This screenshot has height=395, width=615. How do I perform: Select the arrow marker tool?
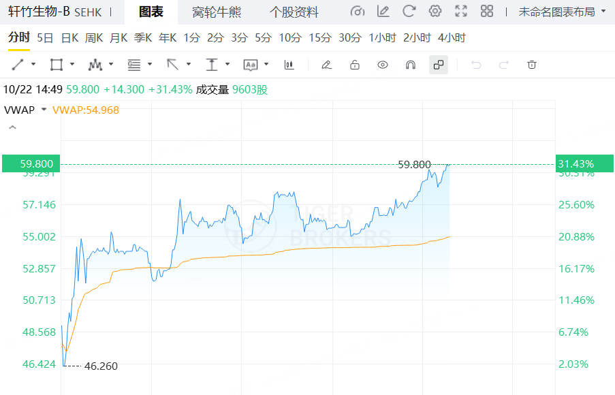coord(172,64)
